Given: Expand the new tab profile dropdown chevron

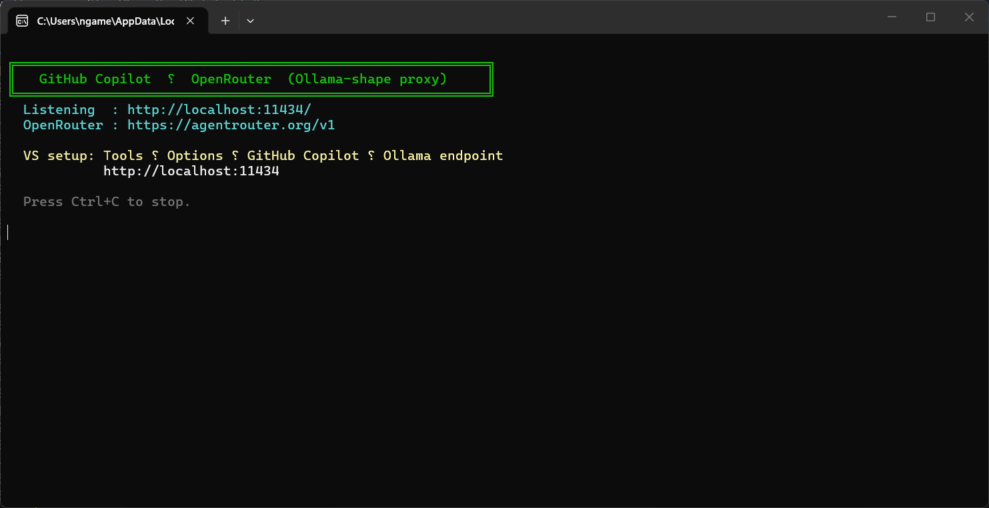Looking at the screenshot, I should tap(250, 21).
